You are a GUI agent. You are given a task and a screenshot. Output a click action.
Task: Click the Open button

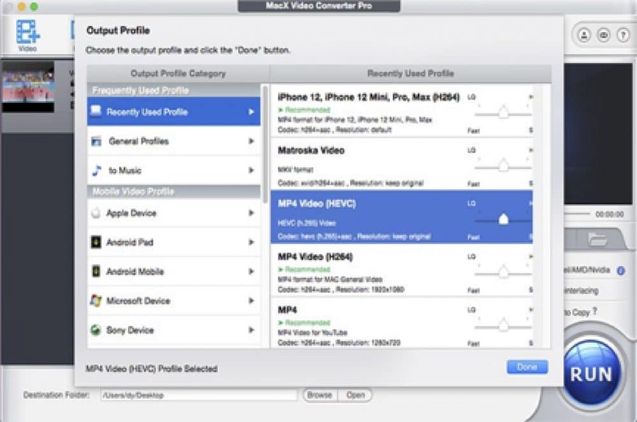tap(355, 395)
